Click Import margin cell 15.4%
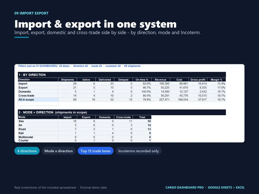This screenshot has height=194, width=259. pyautogui.click(x=216, y=84)
